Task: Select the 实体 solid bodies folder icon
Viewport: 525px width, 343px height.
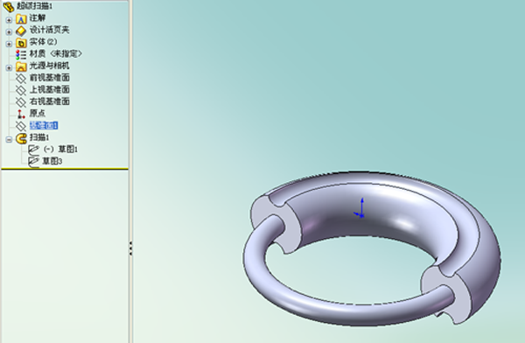Action: coord(21,43)
